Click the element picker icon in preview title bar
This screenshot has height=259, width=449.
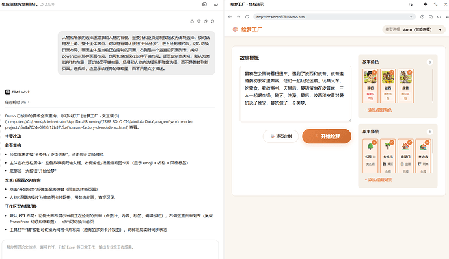[x=411, y=5]
